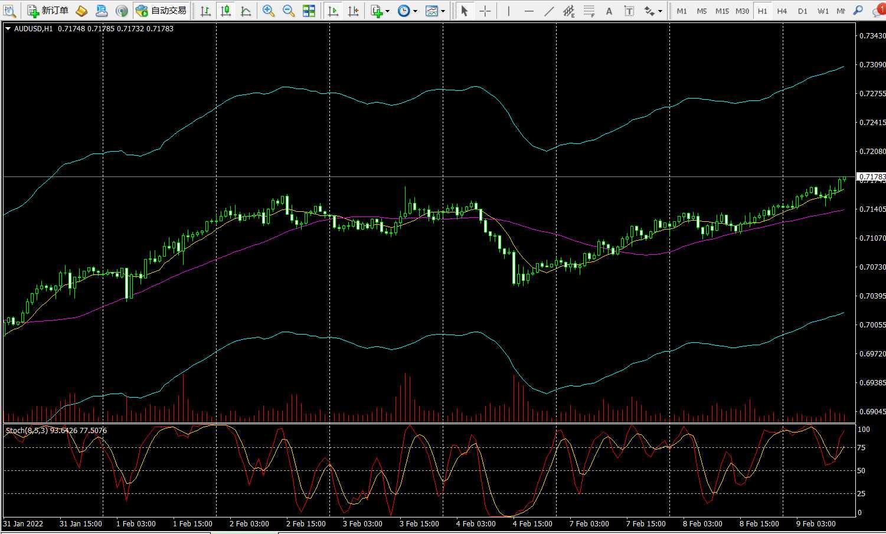Click the 0.71783 current price label
Viewport: 886px width, 534px height.
point(872,176)
